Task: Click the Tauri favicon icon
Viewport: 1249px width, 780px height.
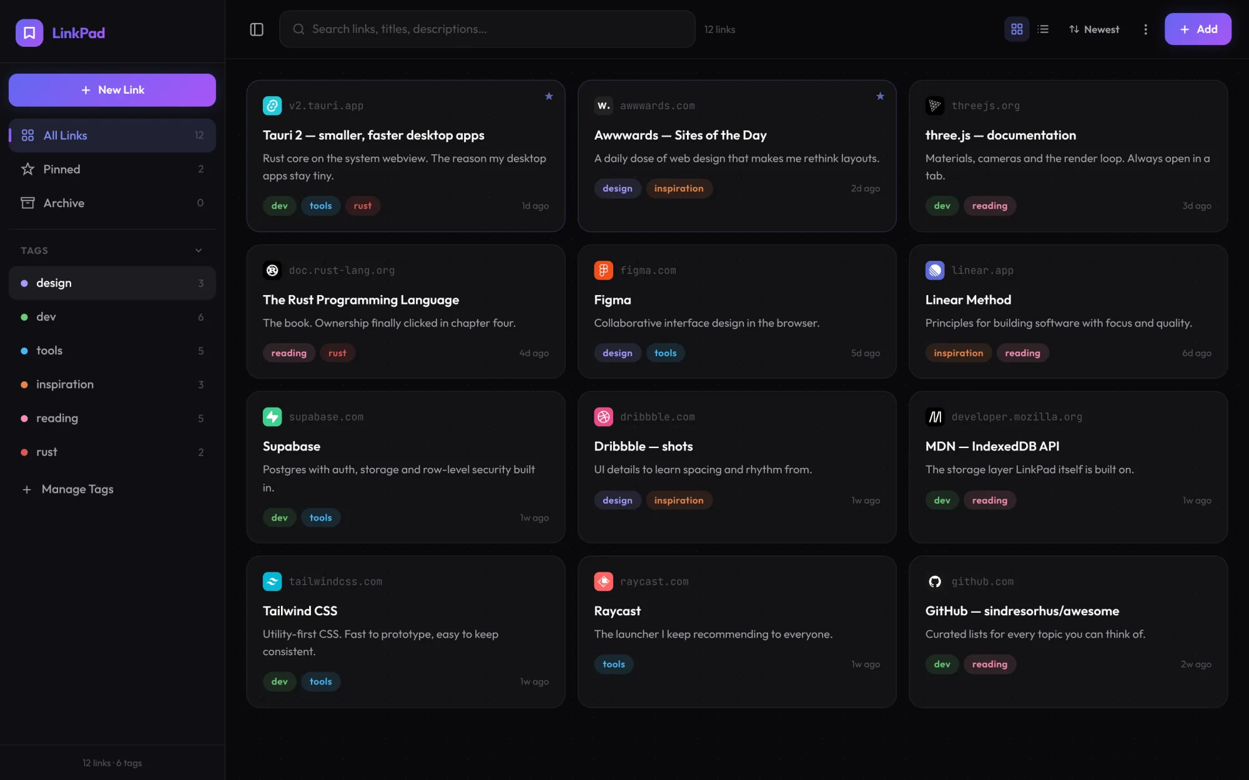Action: 272,105
